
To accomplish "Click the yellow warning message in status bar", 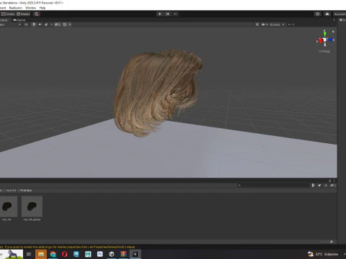I will pos(68,247).
